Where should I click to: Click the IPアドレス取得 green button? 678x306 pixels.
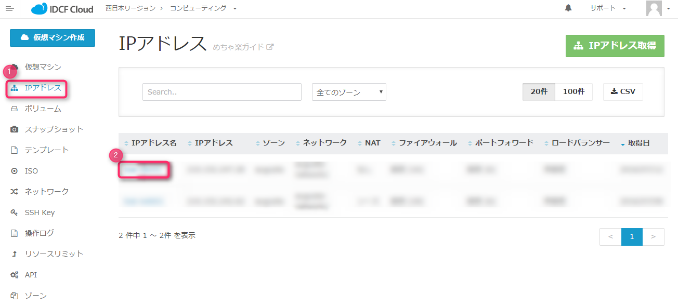pyautogui.click(x=615, y=46)
